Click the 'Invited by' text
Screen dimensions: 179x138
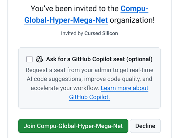72,33
